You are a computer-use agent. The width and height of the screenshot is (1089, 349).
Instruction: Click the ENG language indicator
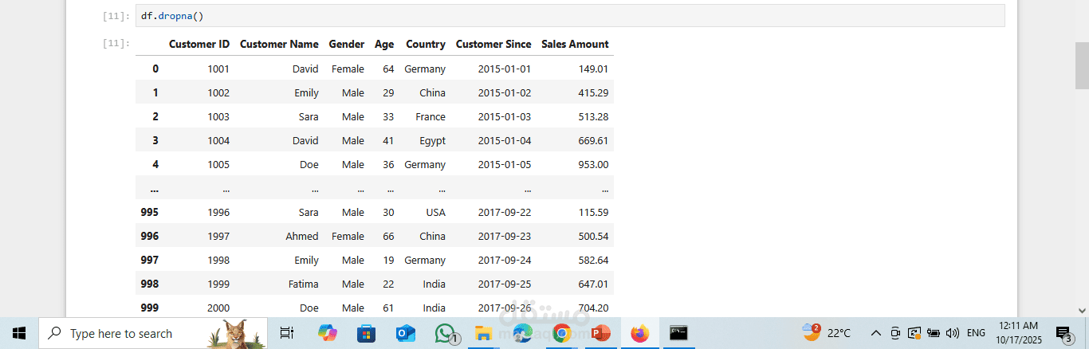pyautogui.click(x=976, y=333)
